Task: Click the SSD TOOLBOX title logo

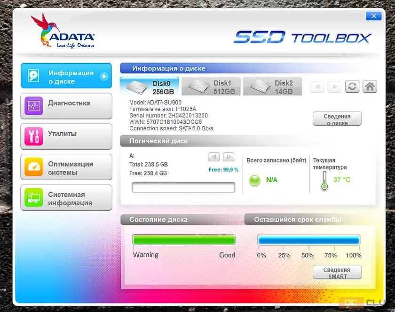Action: 302,37
